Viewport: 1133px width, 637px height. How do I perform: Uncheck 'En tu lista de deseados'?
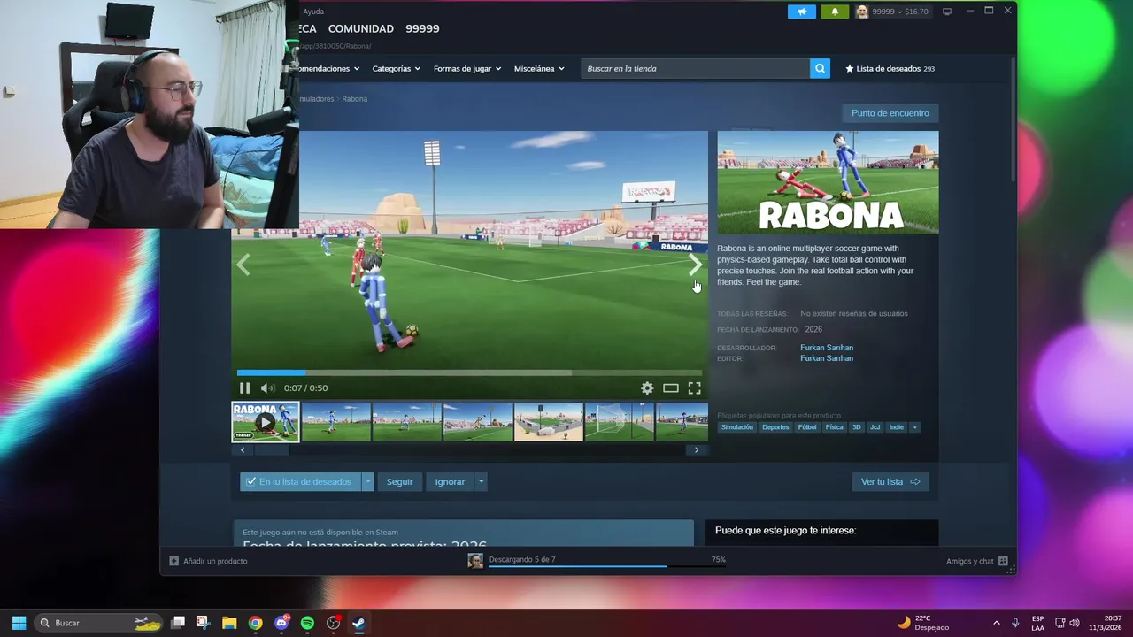(x=301, y=482)
